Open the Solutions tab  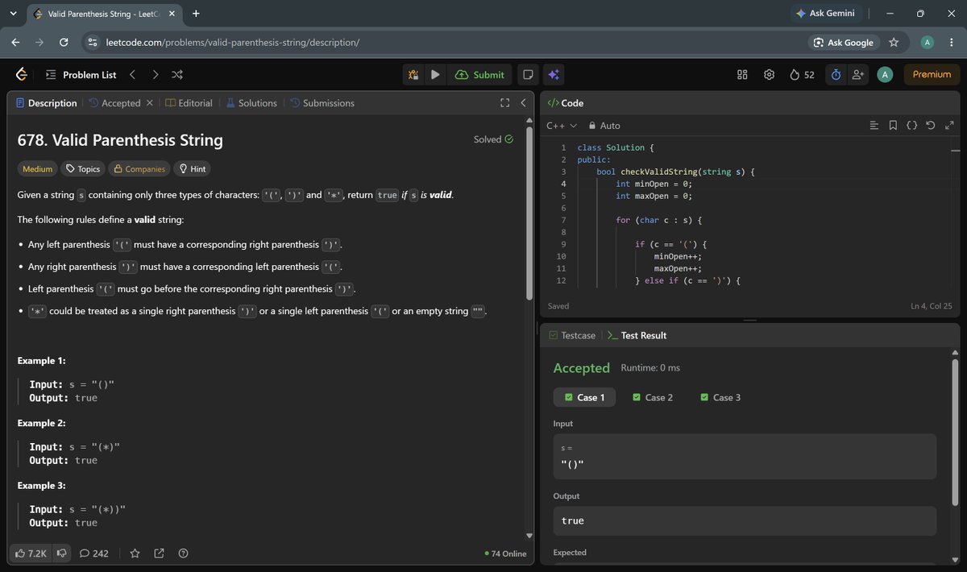[251, 103]
